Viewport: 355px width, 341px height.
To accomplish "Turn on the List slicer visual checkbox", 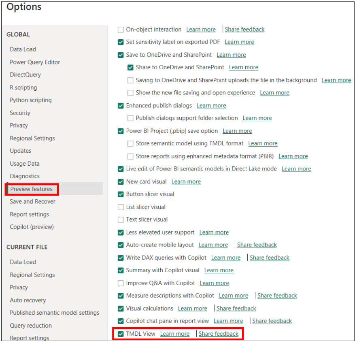I will [121, 207].
